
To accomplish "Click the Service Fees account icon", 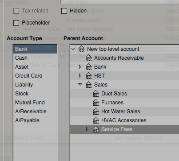I will point(95,129).
